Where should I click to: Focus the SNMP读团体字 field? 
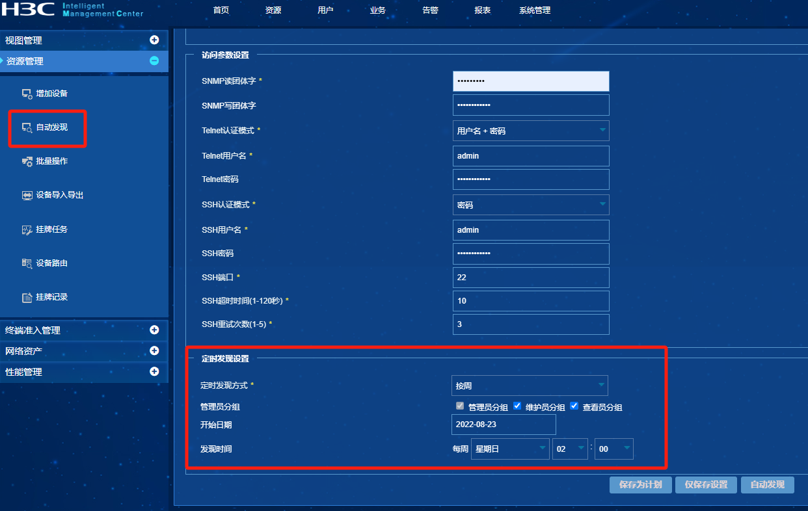click(x=531, y=81)
